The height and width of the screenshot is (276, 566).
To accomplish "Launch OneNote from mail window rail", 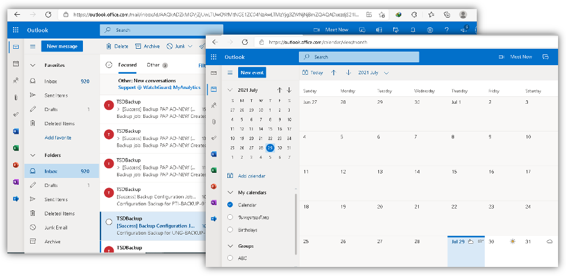I will (16, 182).
